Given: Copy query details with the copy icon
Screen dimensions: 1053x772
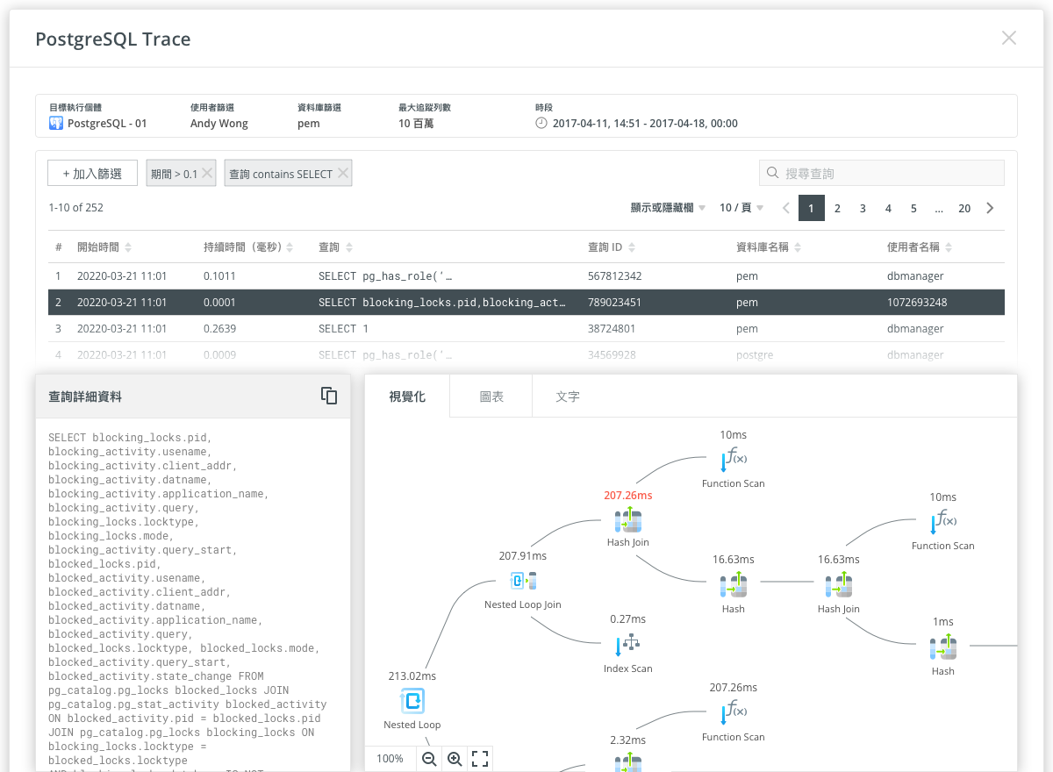Looking at the screenshot, I should pos(329,396).
